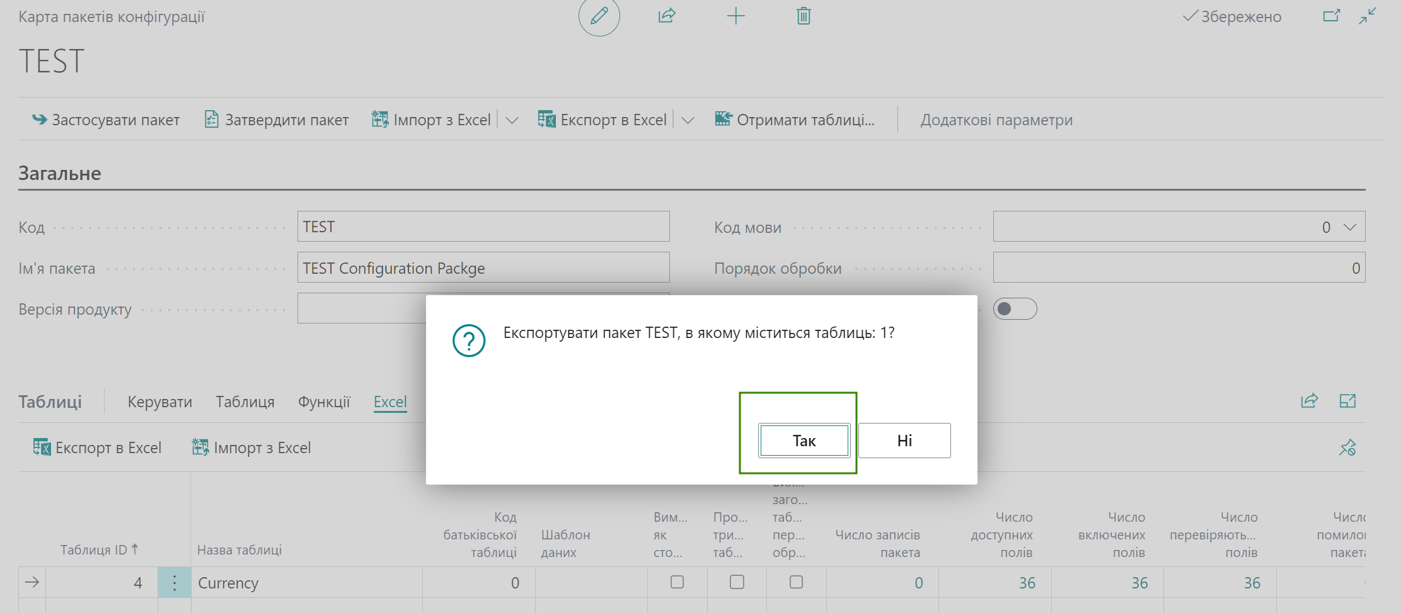Click the share icon in the header
The width and height of the screenshot is (1401, 613).
click(667, 16)
